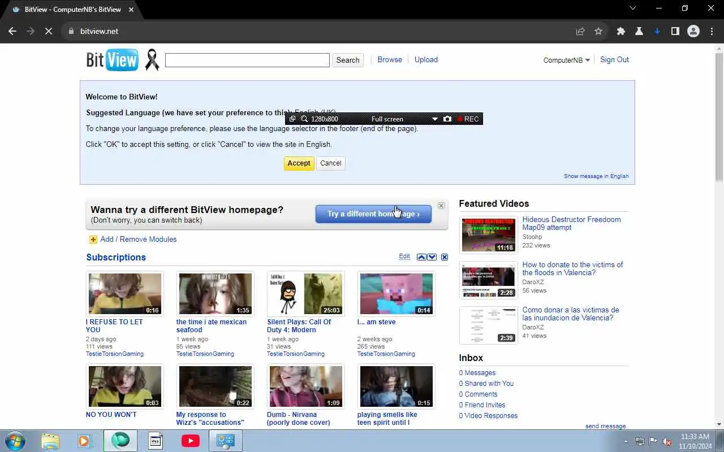Open the Chrome extensions puzzle icon
This screenshot has width=724, height=452.
point(621,31)
